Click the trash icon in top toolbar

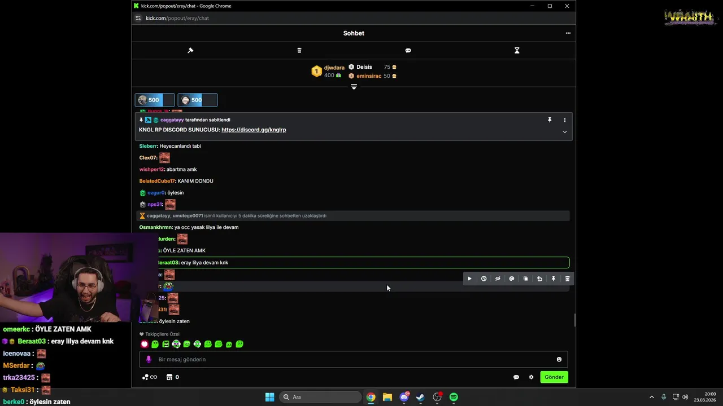tap(299, 51)
